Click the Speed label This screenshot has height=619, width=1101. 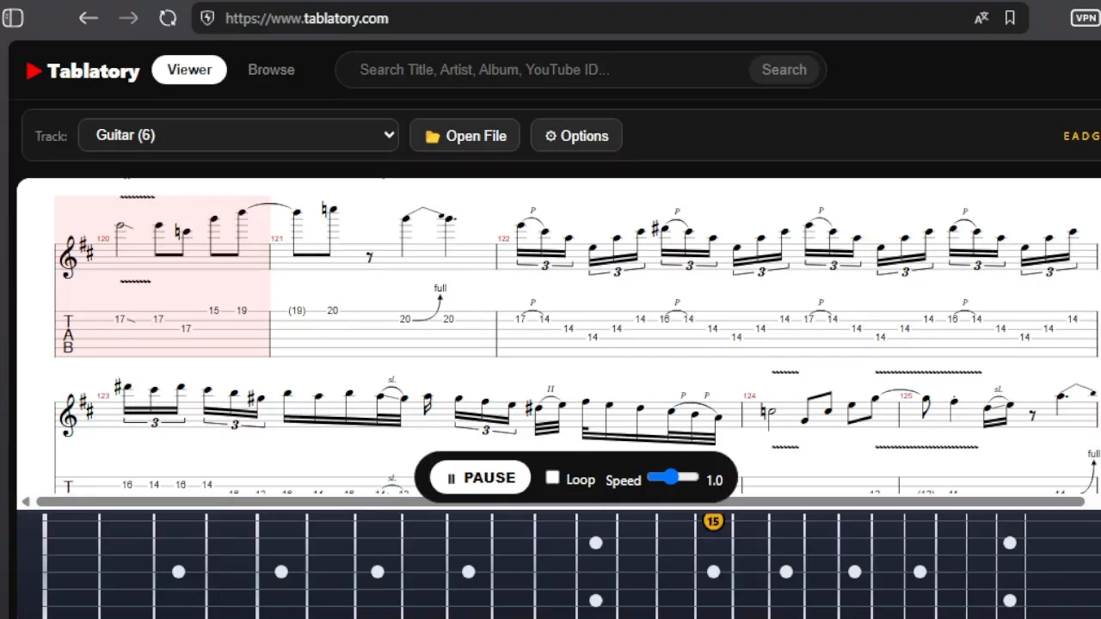click(623, 481)
